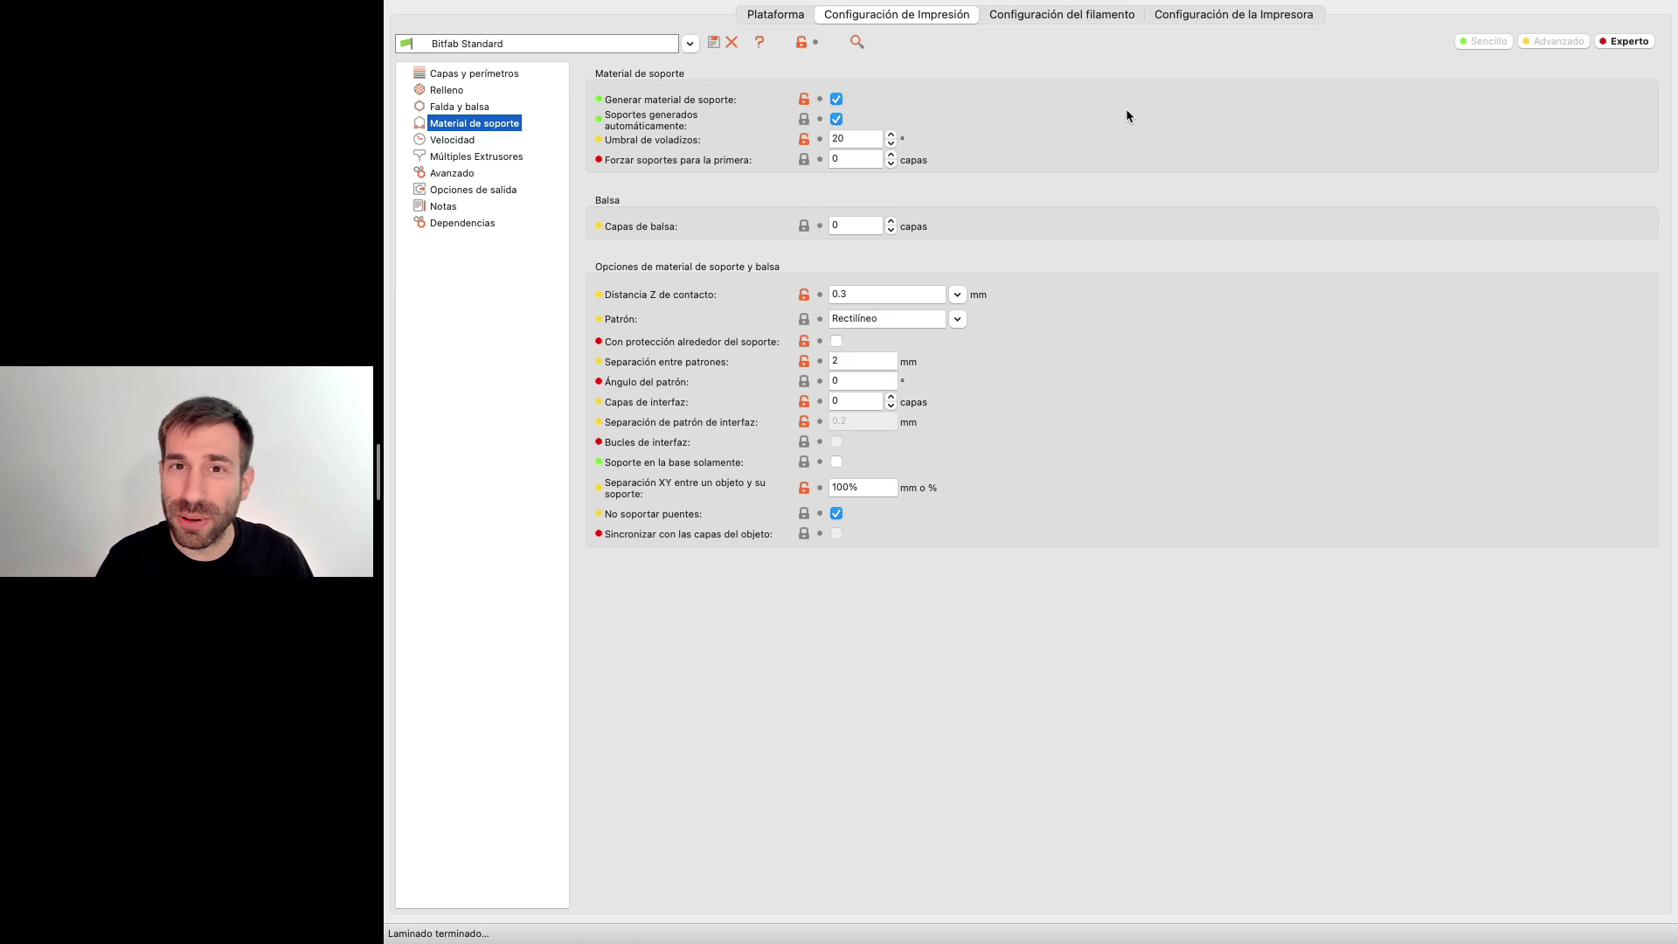
Task: Click the lock icon beside Umbral de voladizos
Action: click(x=803, y=139)
